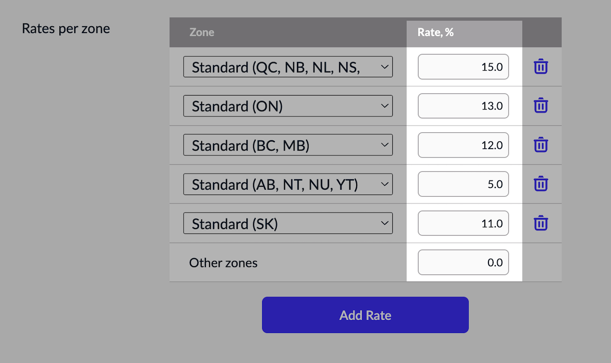Click the Rate, % column header
The image size is (611, 363).
[436, 32]
